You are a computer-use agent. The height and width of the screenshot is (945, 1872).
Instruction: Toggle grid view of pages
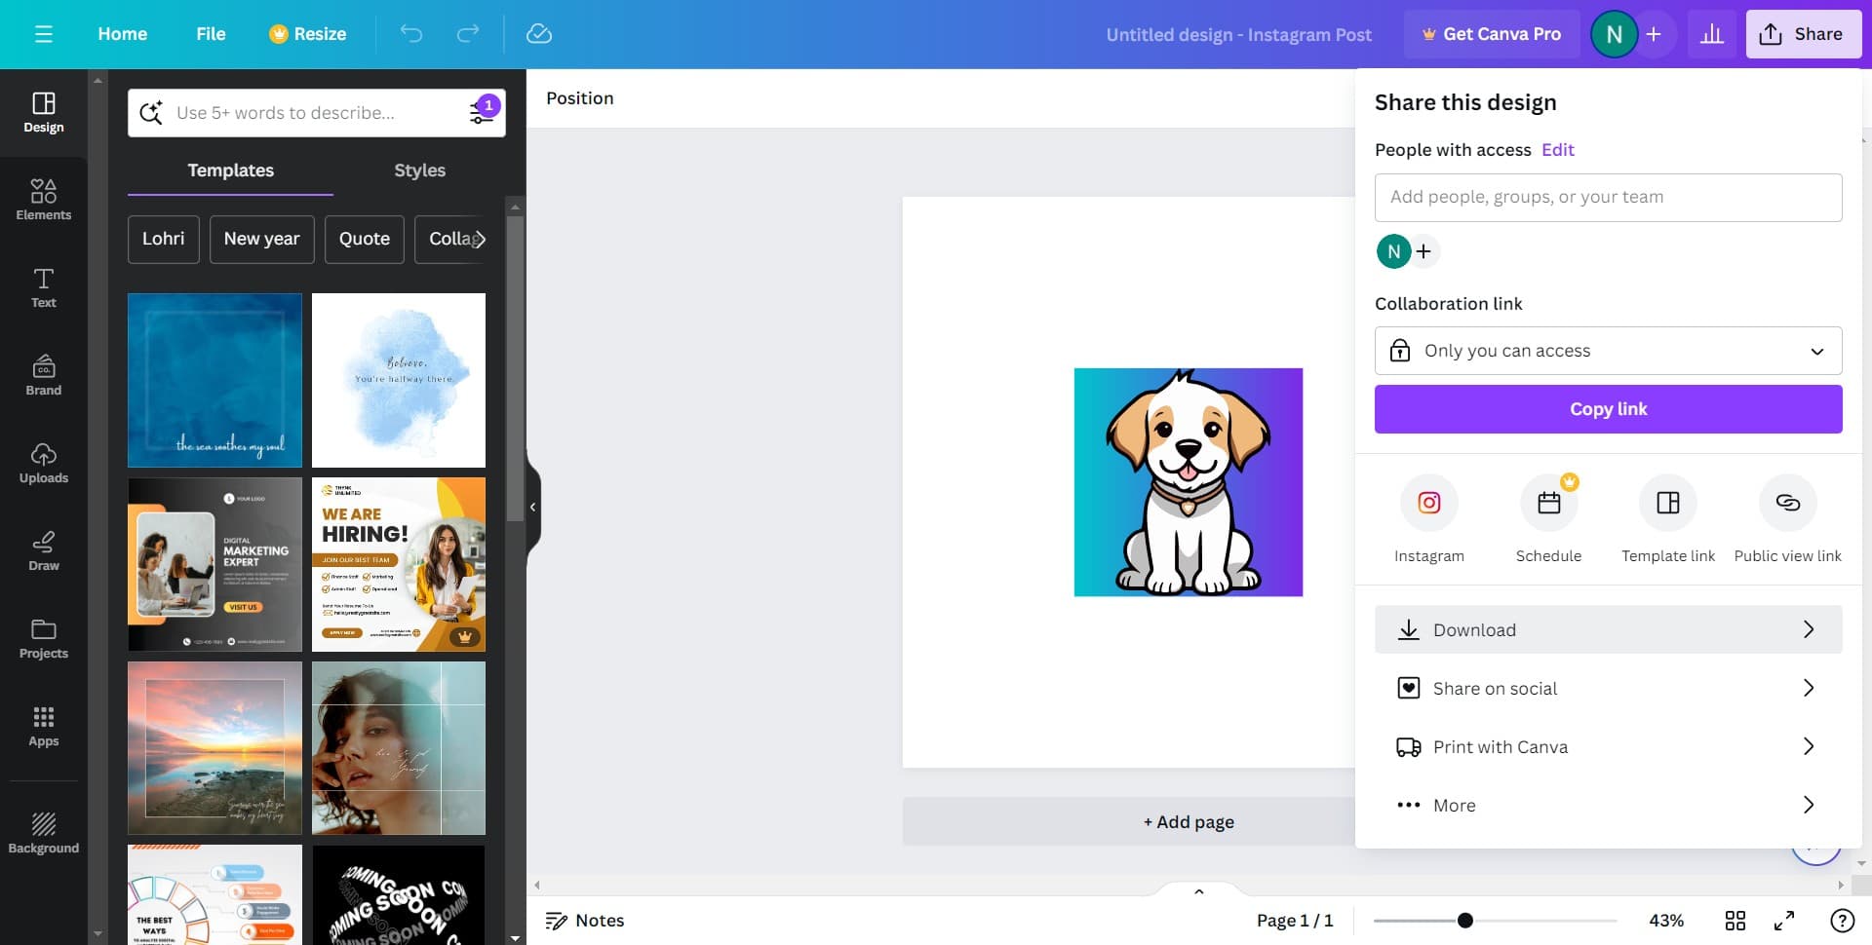1735,921
